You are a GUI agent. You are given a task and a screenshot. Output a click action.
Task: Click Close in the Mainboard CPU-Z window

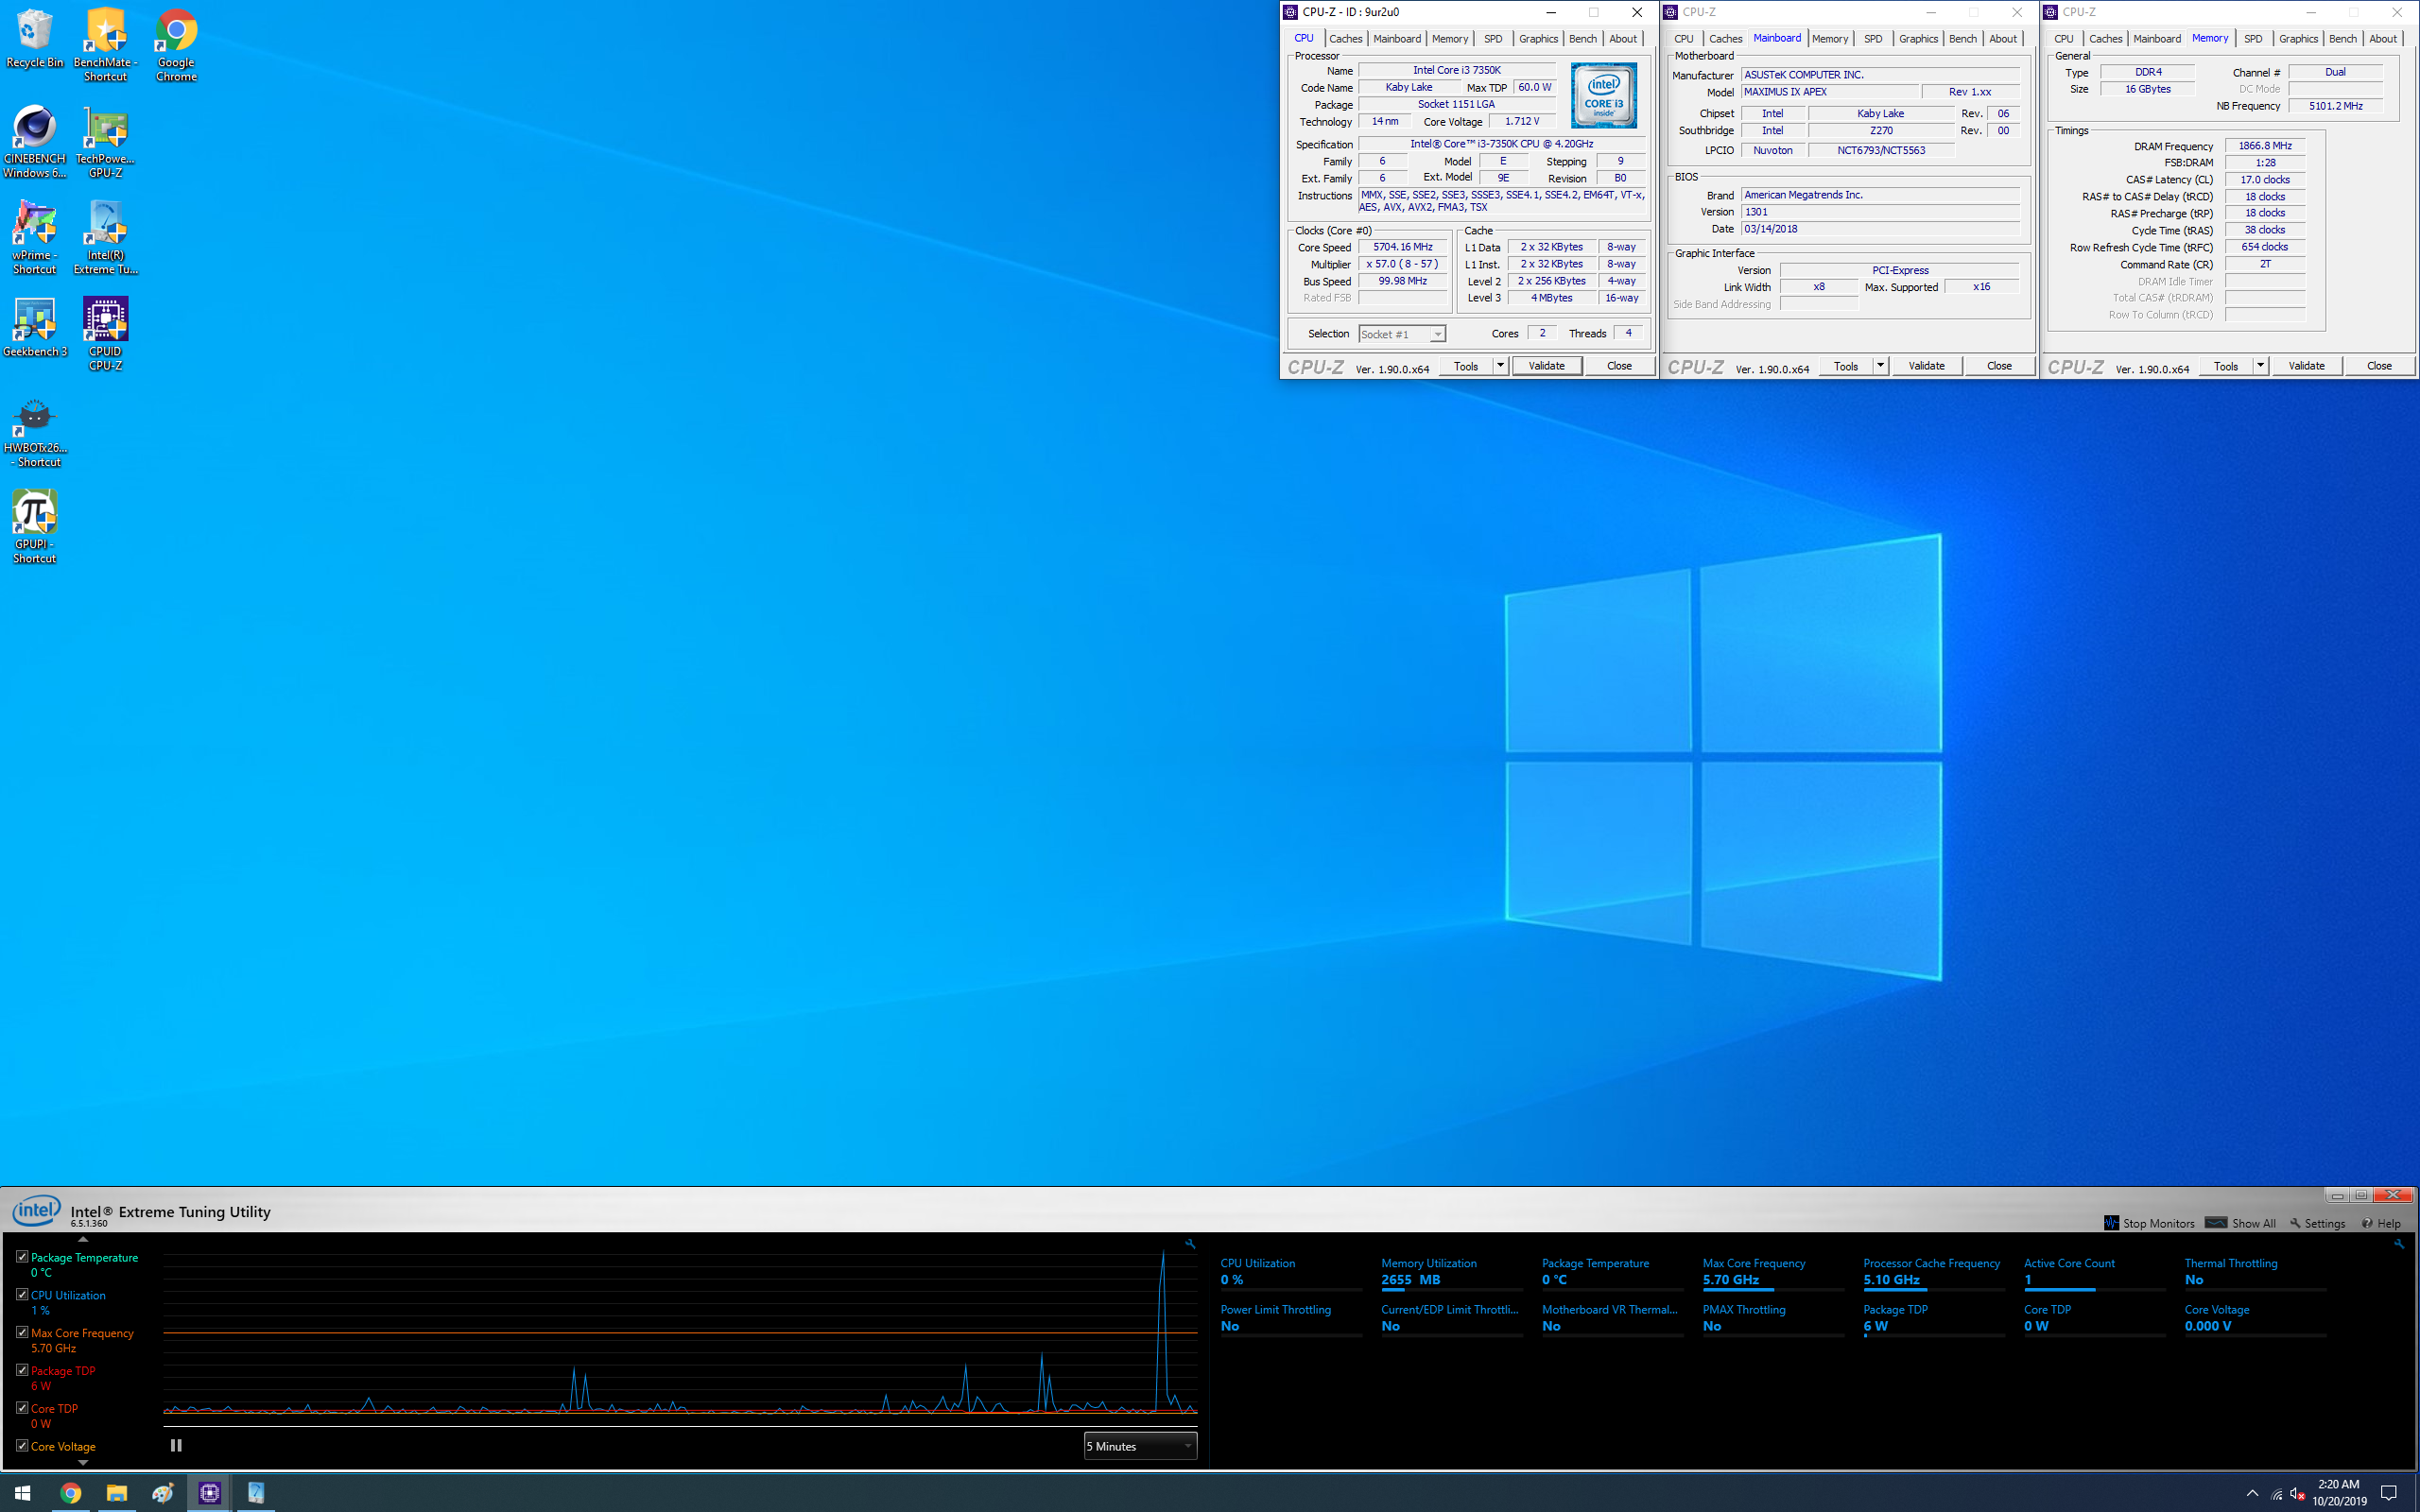1999,366
